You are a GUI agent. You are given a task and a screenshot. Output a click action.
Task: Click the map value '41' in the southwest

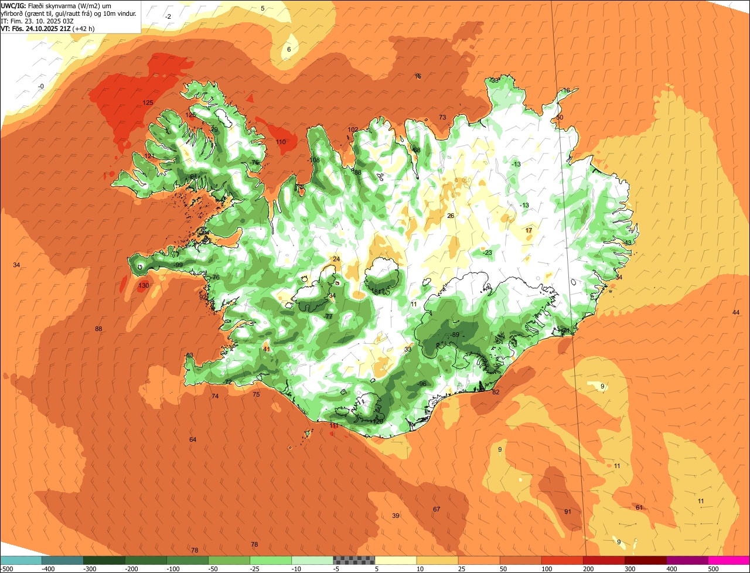[x=267, y=349]
